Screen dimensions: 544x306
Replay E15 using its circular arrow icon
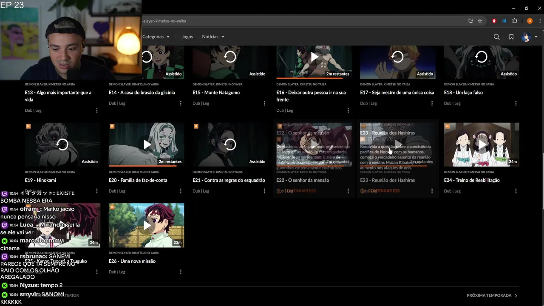tap(230, 57)
